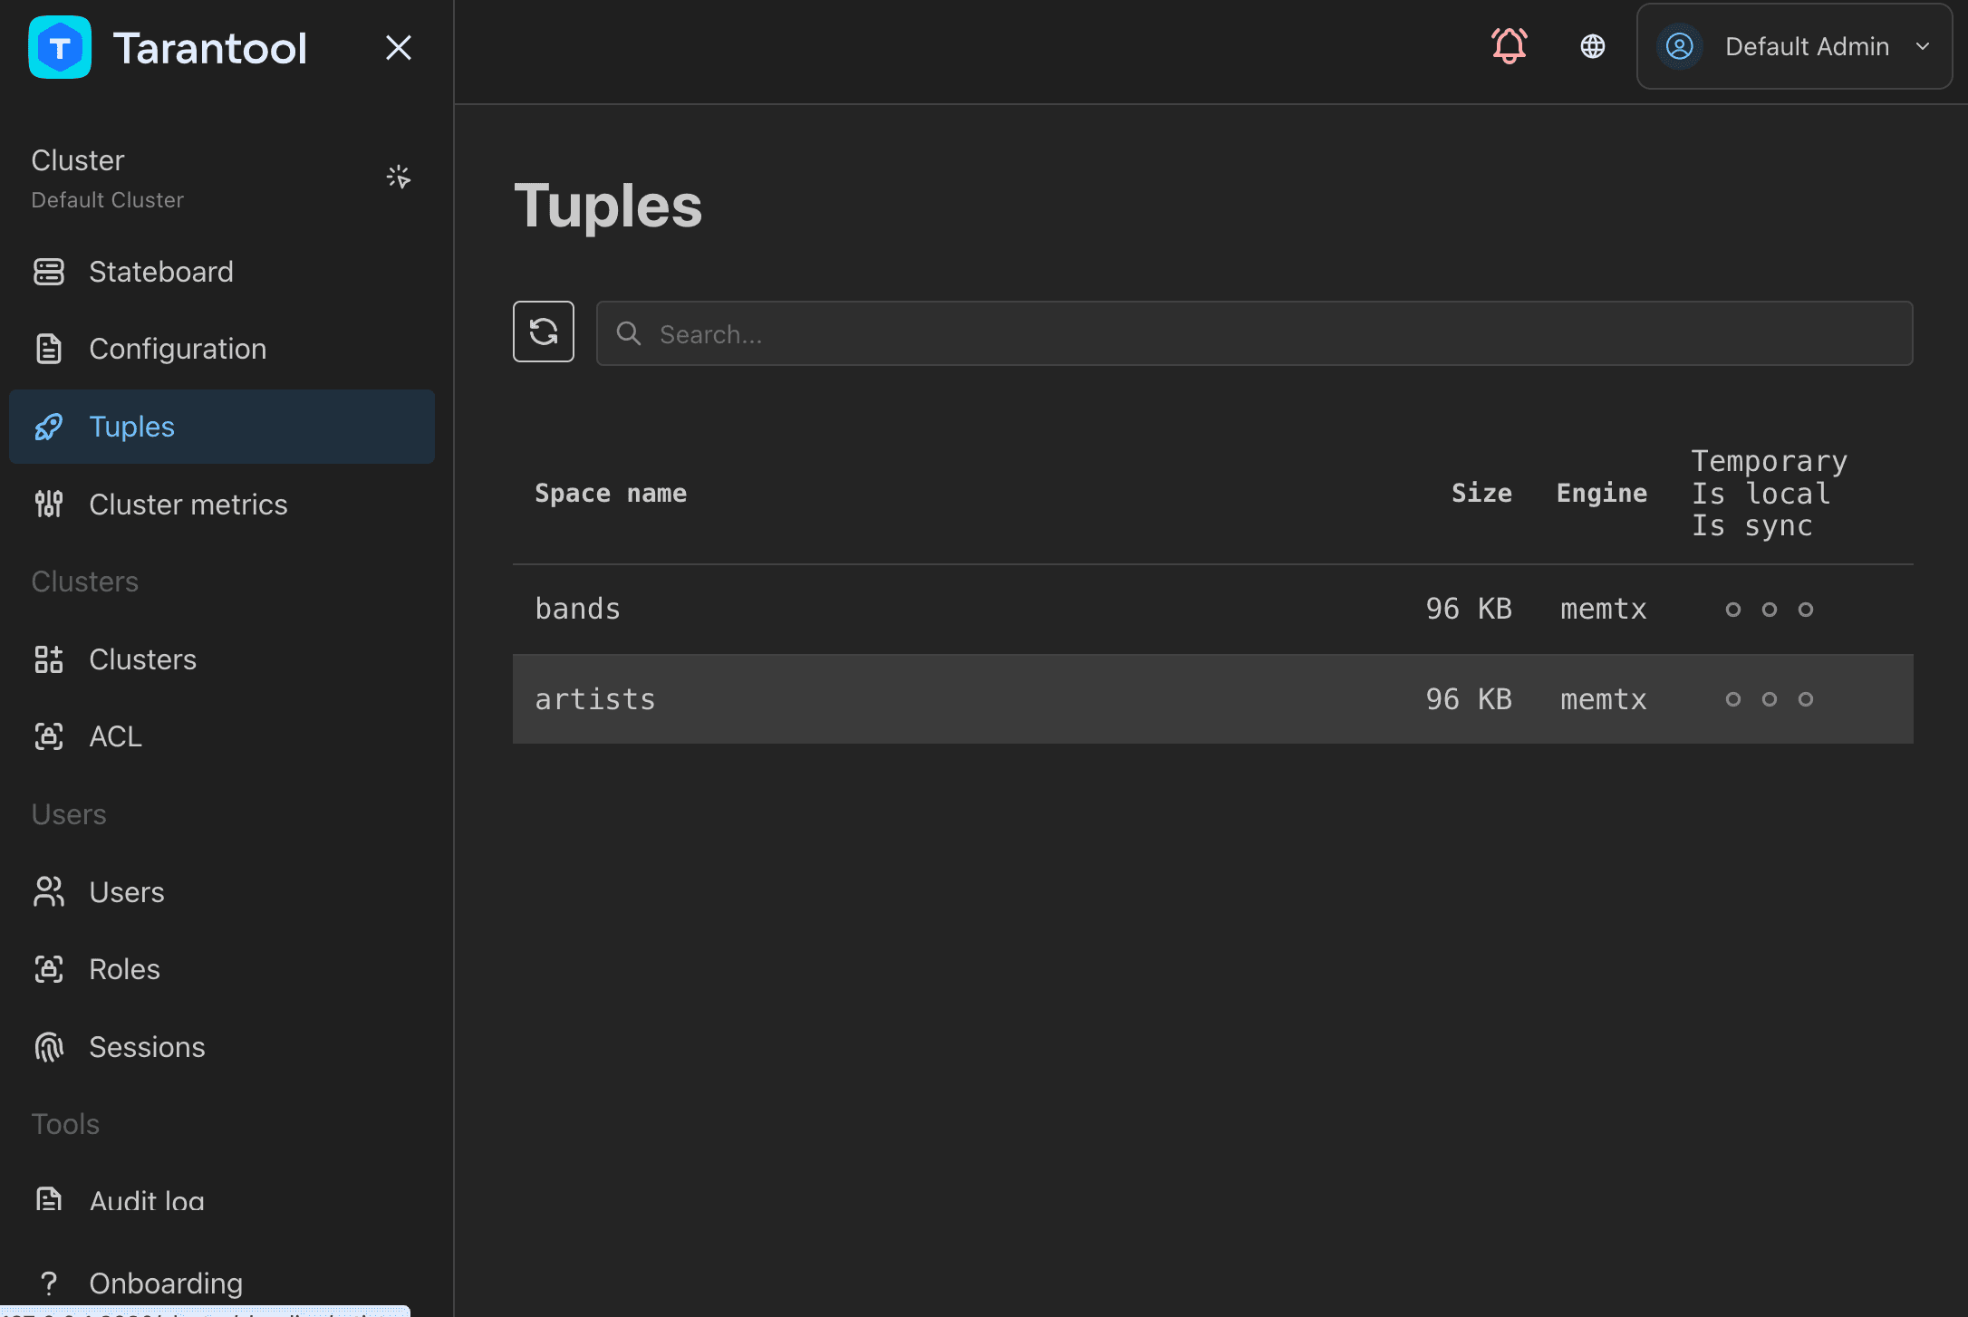The height and width of the screenshot is (1317, 1968).
Task: Click the Default Admin user avatar icon
Action: (x=1680, y=46)
